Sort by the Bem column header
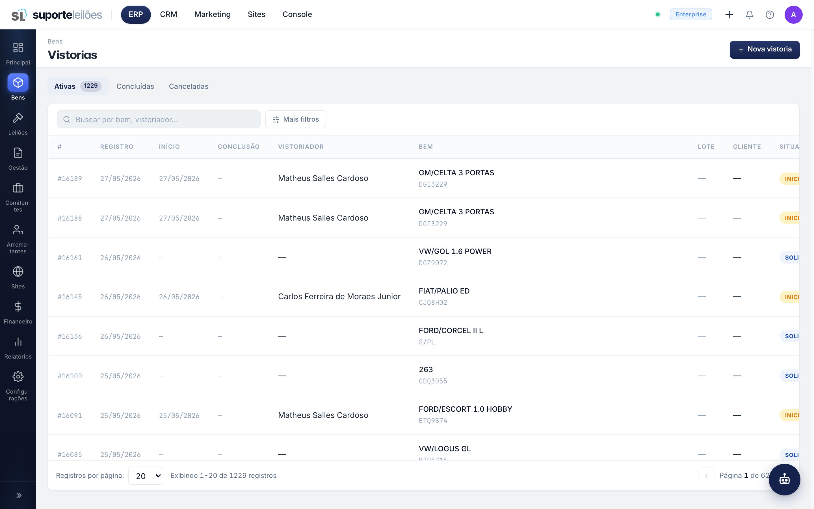814x509 pixels. (426, 146)
